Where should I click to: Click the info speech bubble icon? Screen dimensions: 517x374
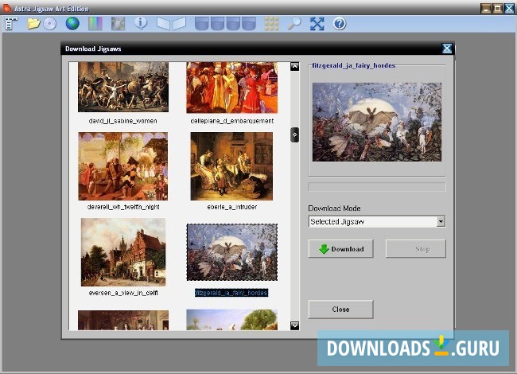coord(141,23)
